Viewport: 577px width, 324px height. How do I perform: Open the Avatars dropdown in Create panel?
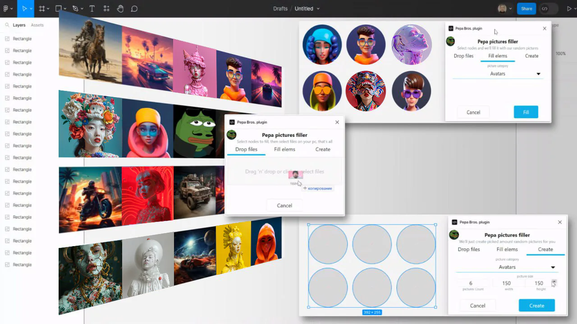[507, 267]
